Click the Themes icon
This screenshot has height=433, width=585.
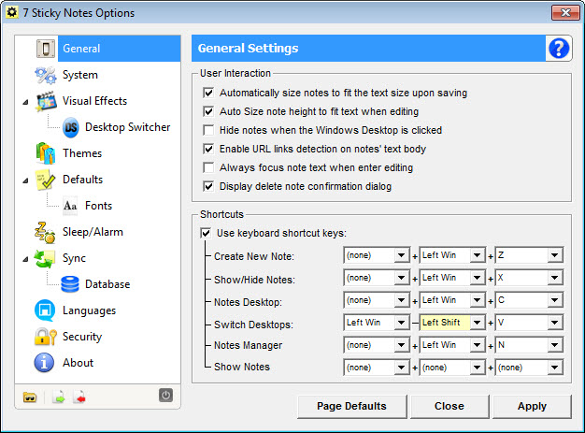coord(46,153)
